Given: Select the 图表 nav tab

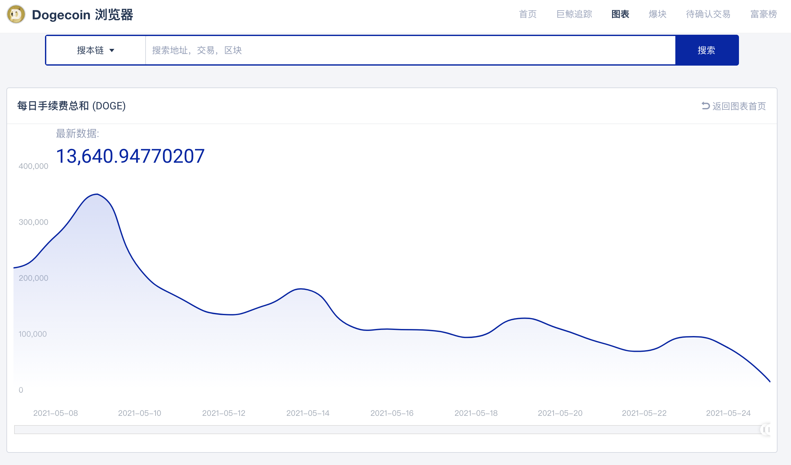Looking at the screenshot, I should (x=620, y=14).
